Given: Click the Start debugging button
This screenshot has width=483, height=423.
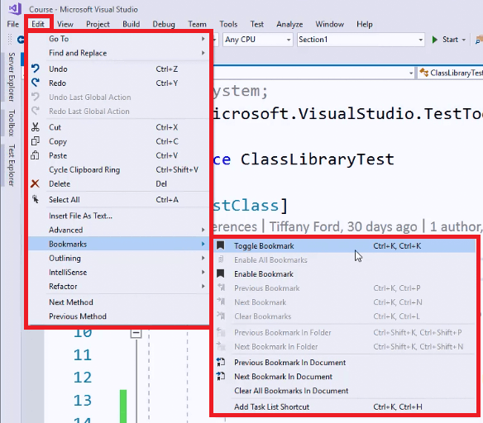Looking at the screenshot, I should (446, 40).
